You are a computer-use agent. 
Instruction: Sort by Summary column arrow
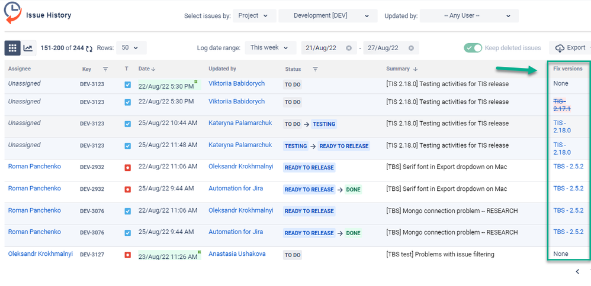pos(415,69)
